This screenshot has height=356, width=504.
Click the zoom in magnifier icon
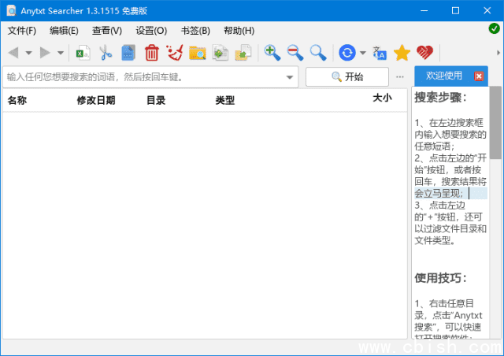[x=272, y=53]
